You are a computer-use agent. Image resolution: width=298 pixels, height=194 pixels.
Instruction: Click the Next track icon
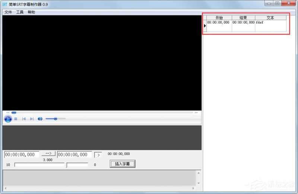pos(32,119)
